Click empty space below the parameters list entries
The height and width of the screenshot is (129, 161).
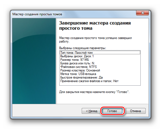[100, 84]
